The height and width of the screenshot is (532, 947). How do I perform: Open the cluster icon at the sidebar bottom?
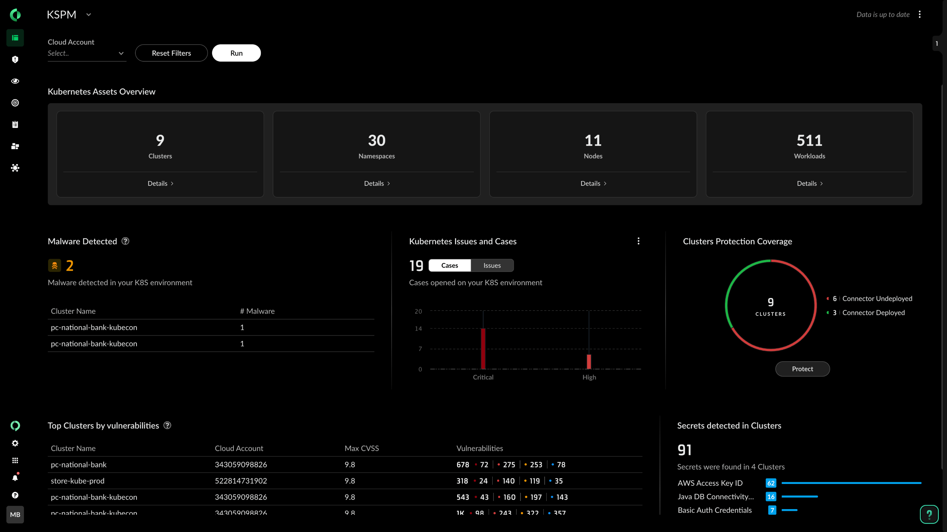15,168
